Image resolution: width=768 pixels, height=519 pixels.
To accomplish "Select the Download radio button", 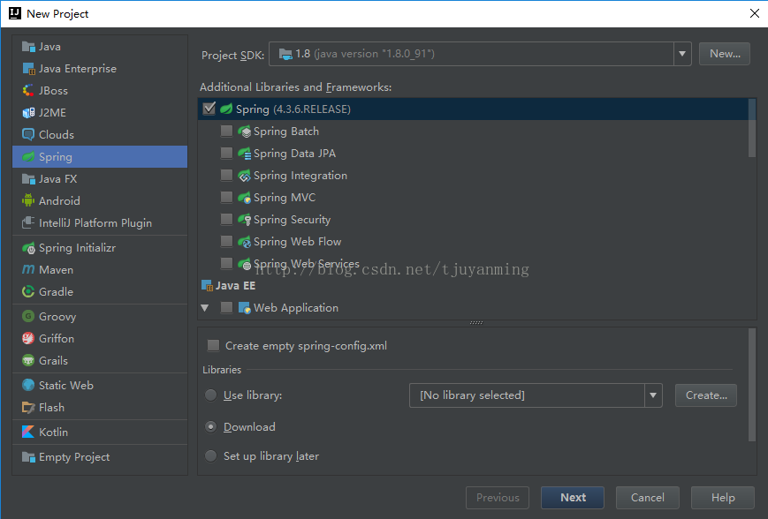I will click(210, 426).
